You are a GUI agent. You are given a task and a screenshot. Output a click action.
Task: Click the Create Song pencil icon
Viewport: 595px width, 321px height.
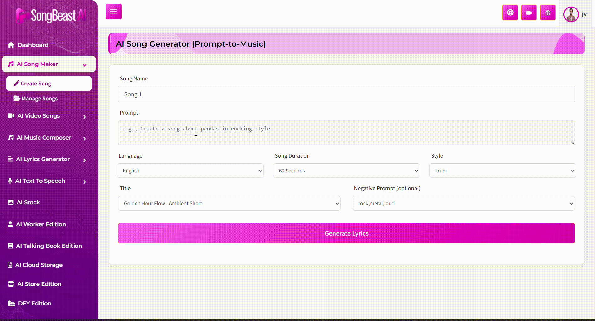click(17, 83)
